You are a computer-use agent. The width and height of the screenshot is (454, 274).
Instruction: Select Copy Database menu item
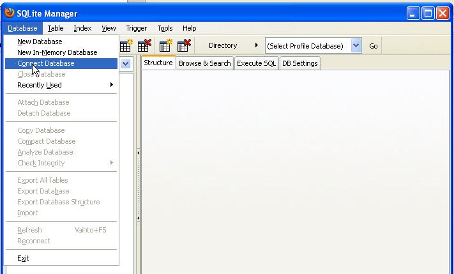click(x=61, y=130)
